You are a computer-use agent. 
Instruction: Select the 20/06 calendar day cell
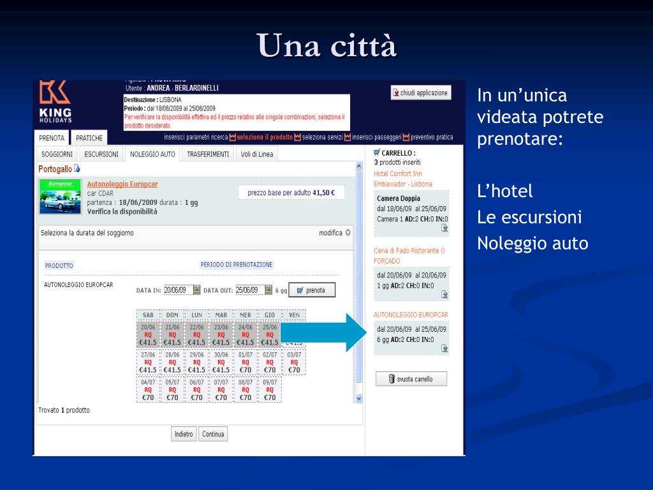(x=148, y=334)
